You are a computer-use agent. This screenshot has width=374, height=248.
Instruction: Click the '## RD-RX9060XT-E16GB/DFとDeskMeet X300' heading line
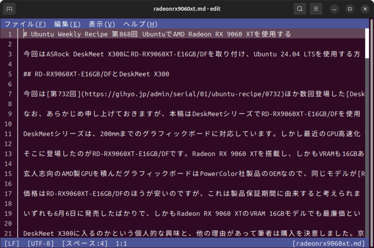point(96,74)
